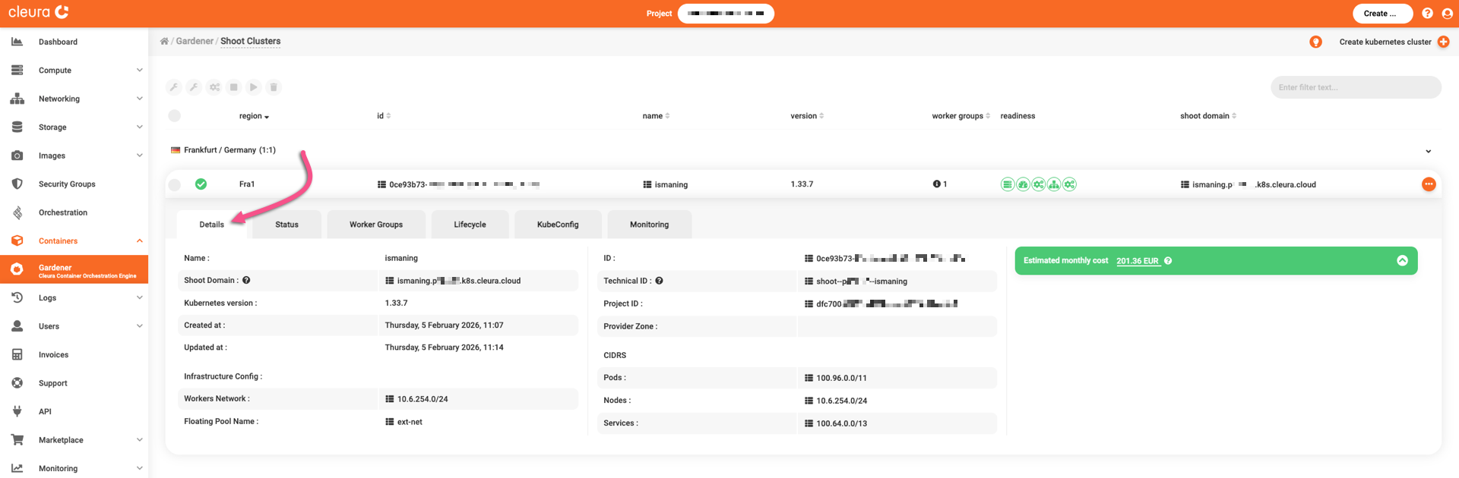Image resolution: width=1459 pixels, height=478 pixels.
Task: Collapse the Frankfurt / Germany region group
Action: (x=1428, y=151)
